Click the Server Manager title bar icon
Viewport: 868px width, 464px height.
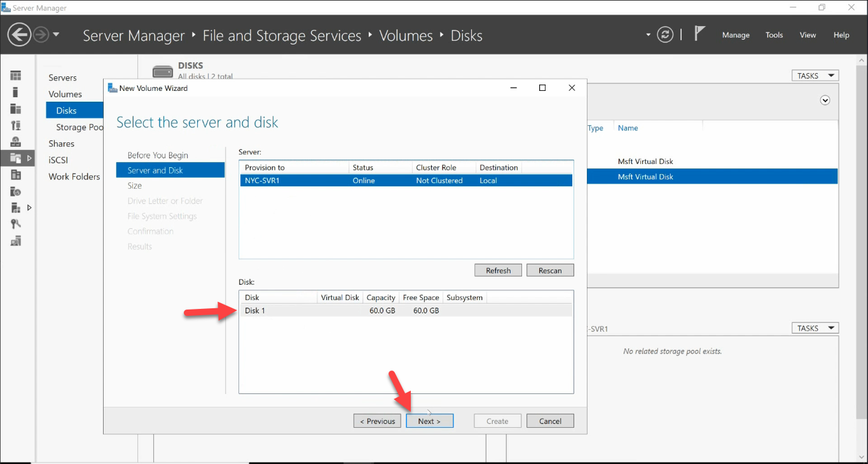coord(6,8)
